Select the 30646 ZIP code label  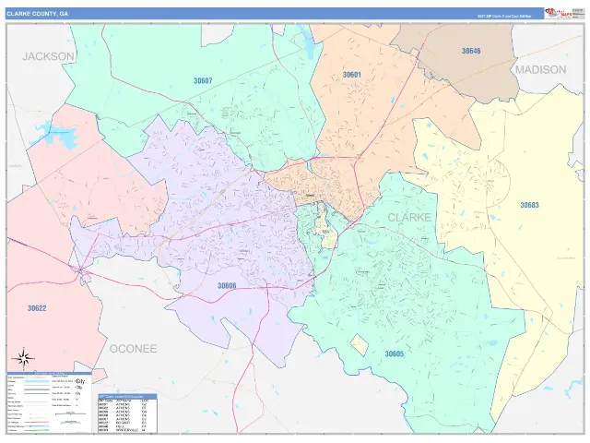[x=471, y=51]
